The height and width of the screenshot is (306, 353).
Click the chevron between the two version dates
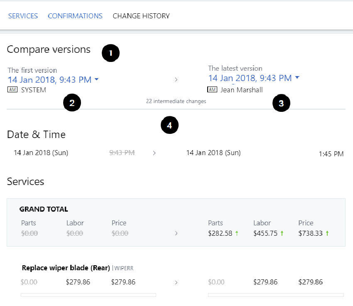[176, 79]
